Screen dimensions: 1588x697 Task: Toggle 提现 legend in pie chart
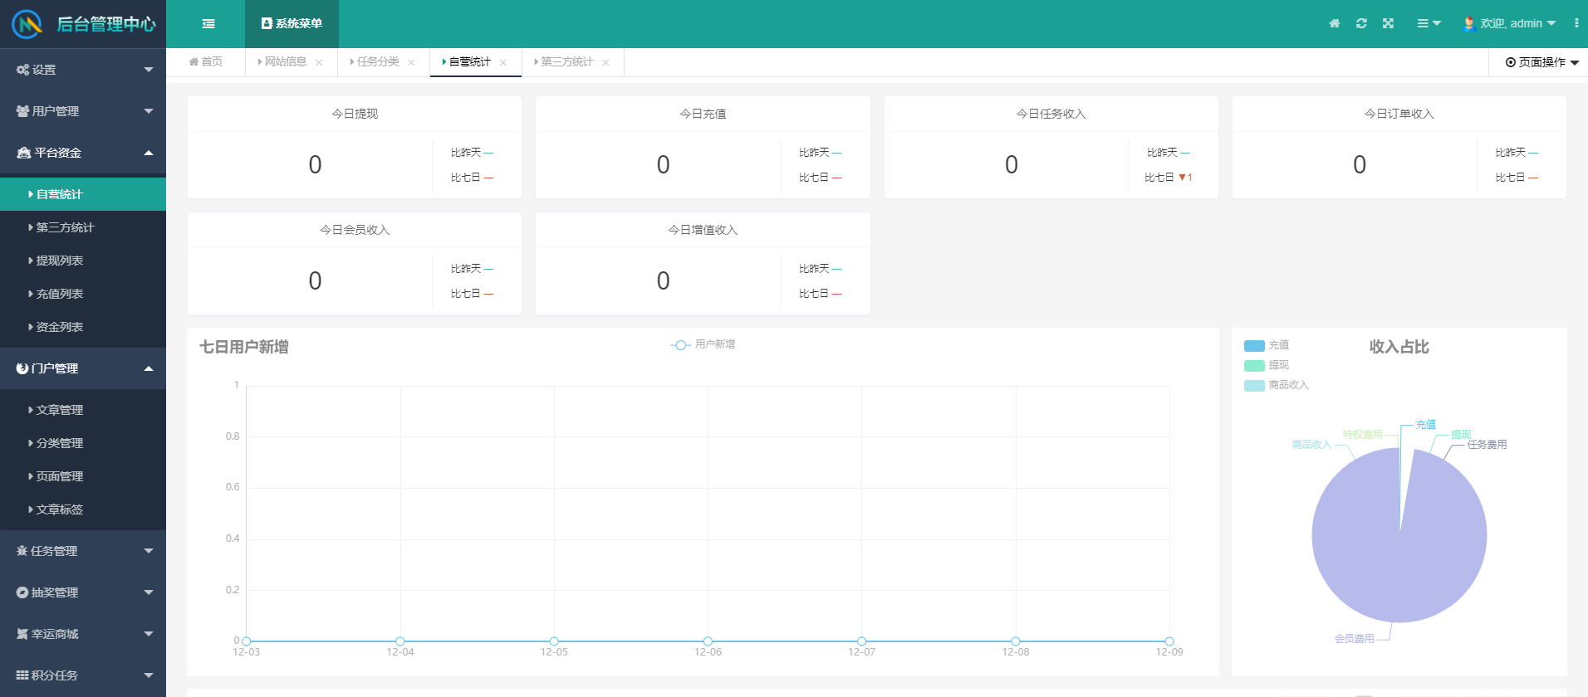1267,365
